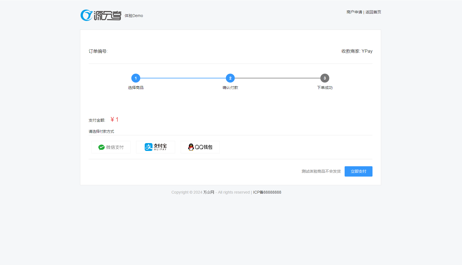
Task: Open the 万众网 footer link
Action: click(209, 192)
